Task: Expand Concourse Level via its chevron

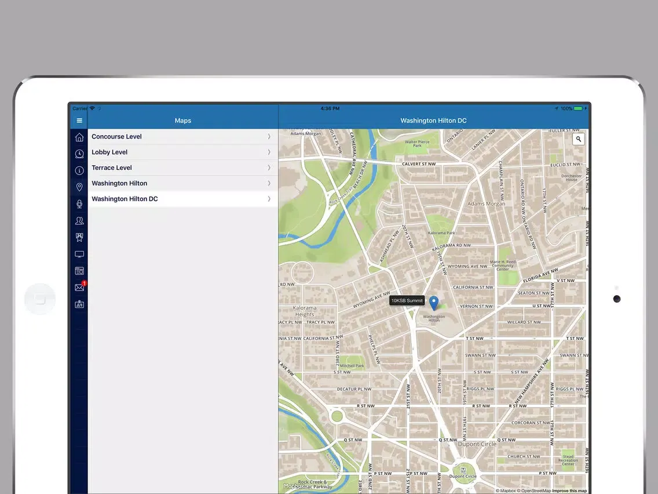Action: point(269,136)
